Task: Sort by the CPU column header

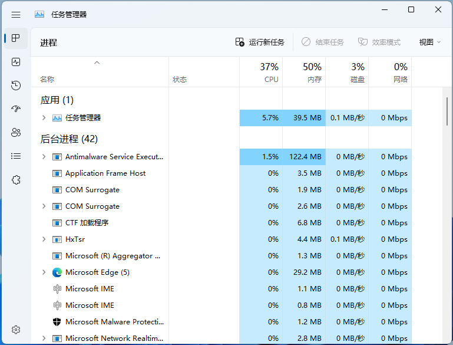Action: coord(261,73)
